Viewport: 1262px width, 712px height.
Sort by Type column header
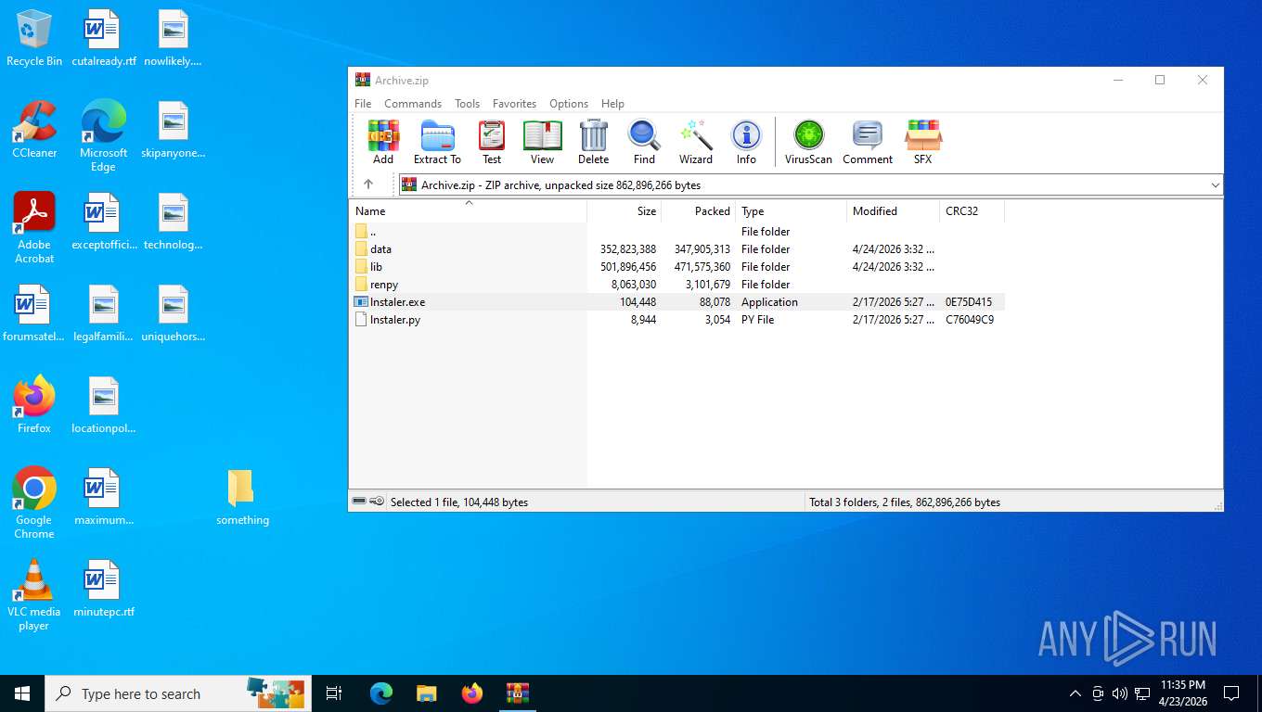pos(792,211)
